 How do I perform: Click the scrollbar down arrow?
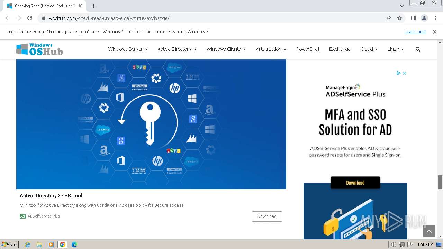pos(440,236)
